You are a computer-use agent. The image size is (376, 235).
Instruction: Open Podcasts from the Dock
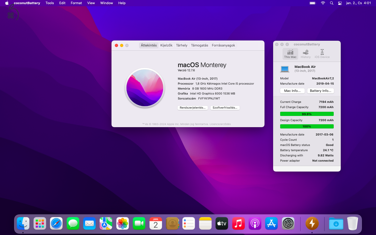255,224
